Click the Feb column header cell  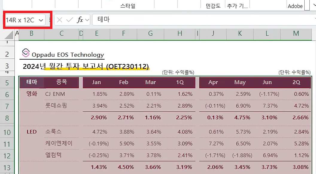(124, 82)
